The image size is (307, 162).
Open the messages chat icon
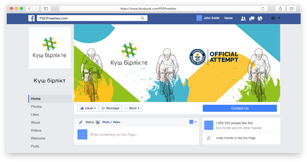(252, 18)
